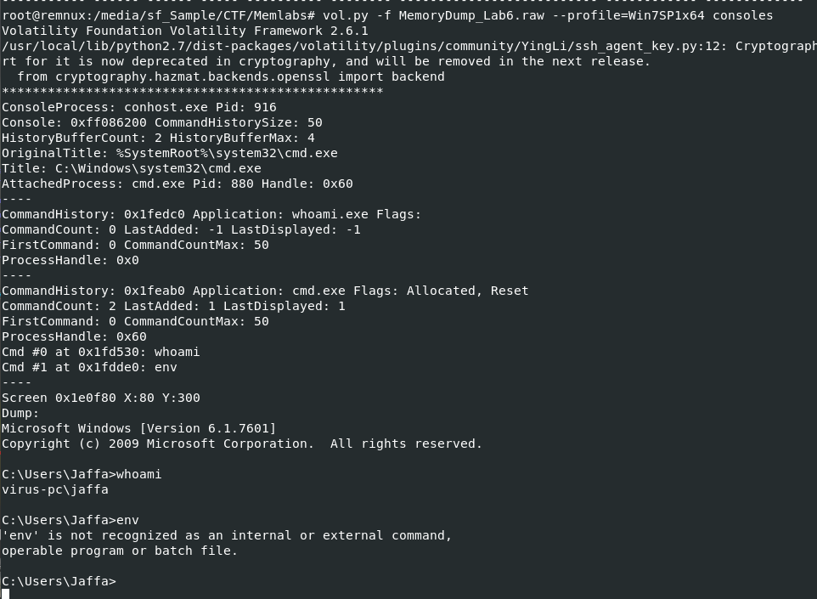Click the Console 0xff086200 CommandHistorySize line
817x599 pixels.
coord(162,122)
